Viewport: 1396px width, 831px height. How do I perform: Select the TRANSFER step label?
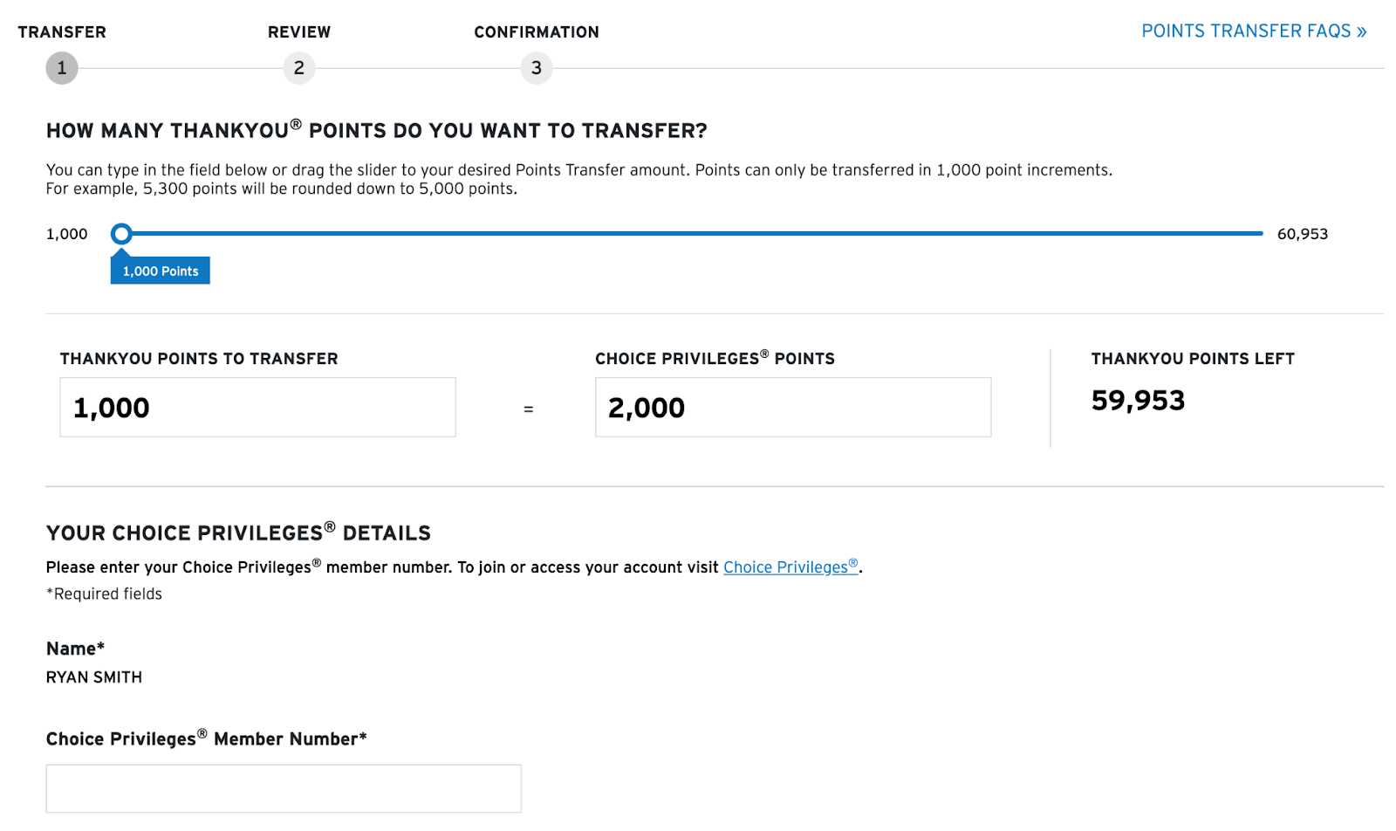(x=62, y=32)
